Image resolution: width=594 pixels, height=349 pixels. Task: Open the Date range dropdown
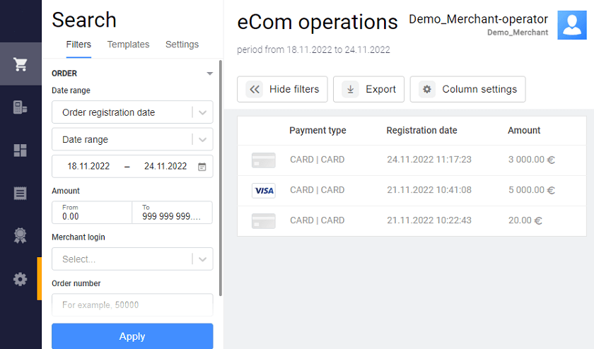(x=204, y=139)
